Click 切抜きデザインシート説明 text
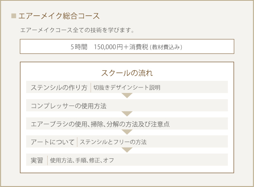 (x=127, y=88)
